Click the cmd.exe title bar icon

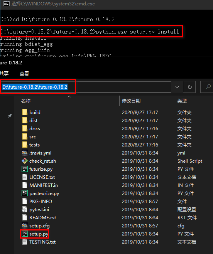(7, 4)
